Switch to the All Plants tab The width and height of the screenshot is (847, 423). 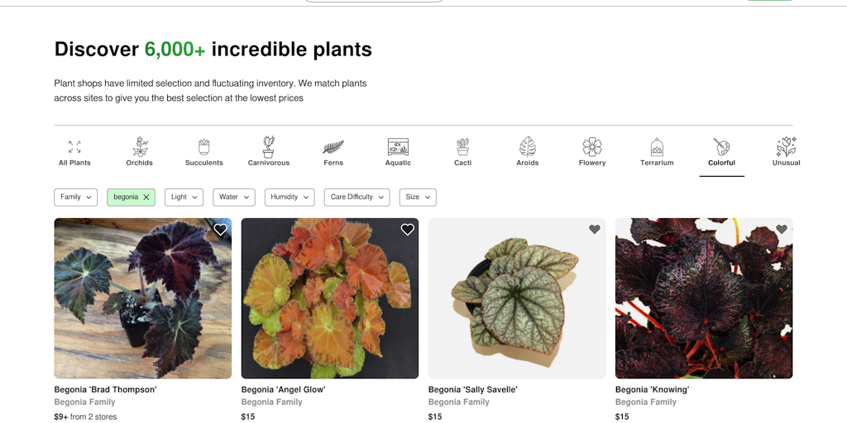[x=74, y=152]
